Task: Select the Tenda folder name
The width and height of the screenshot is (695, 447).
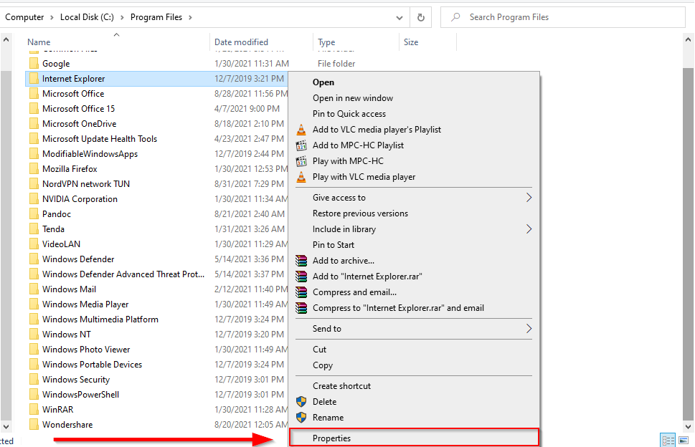Action: (x=53, y=229)
